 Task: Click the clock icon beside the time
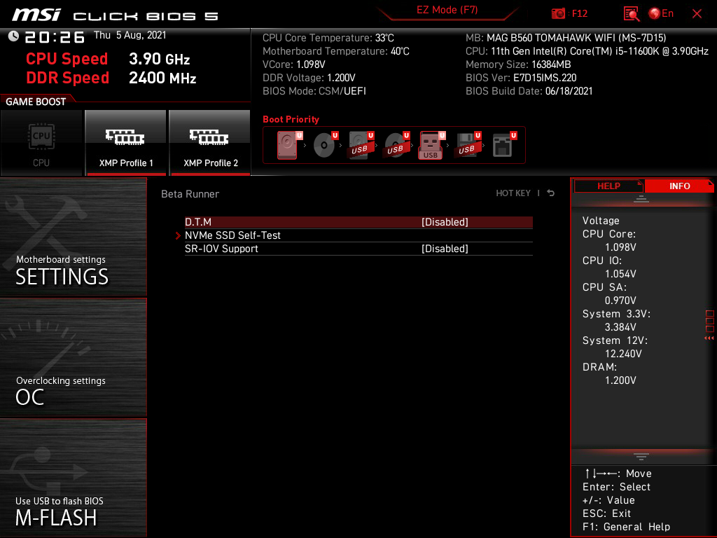pos(13,36)
